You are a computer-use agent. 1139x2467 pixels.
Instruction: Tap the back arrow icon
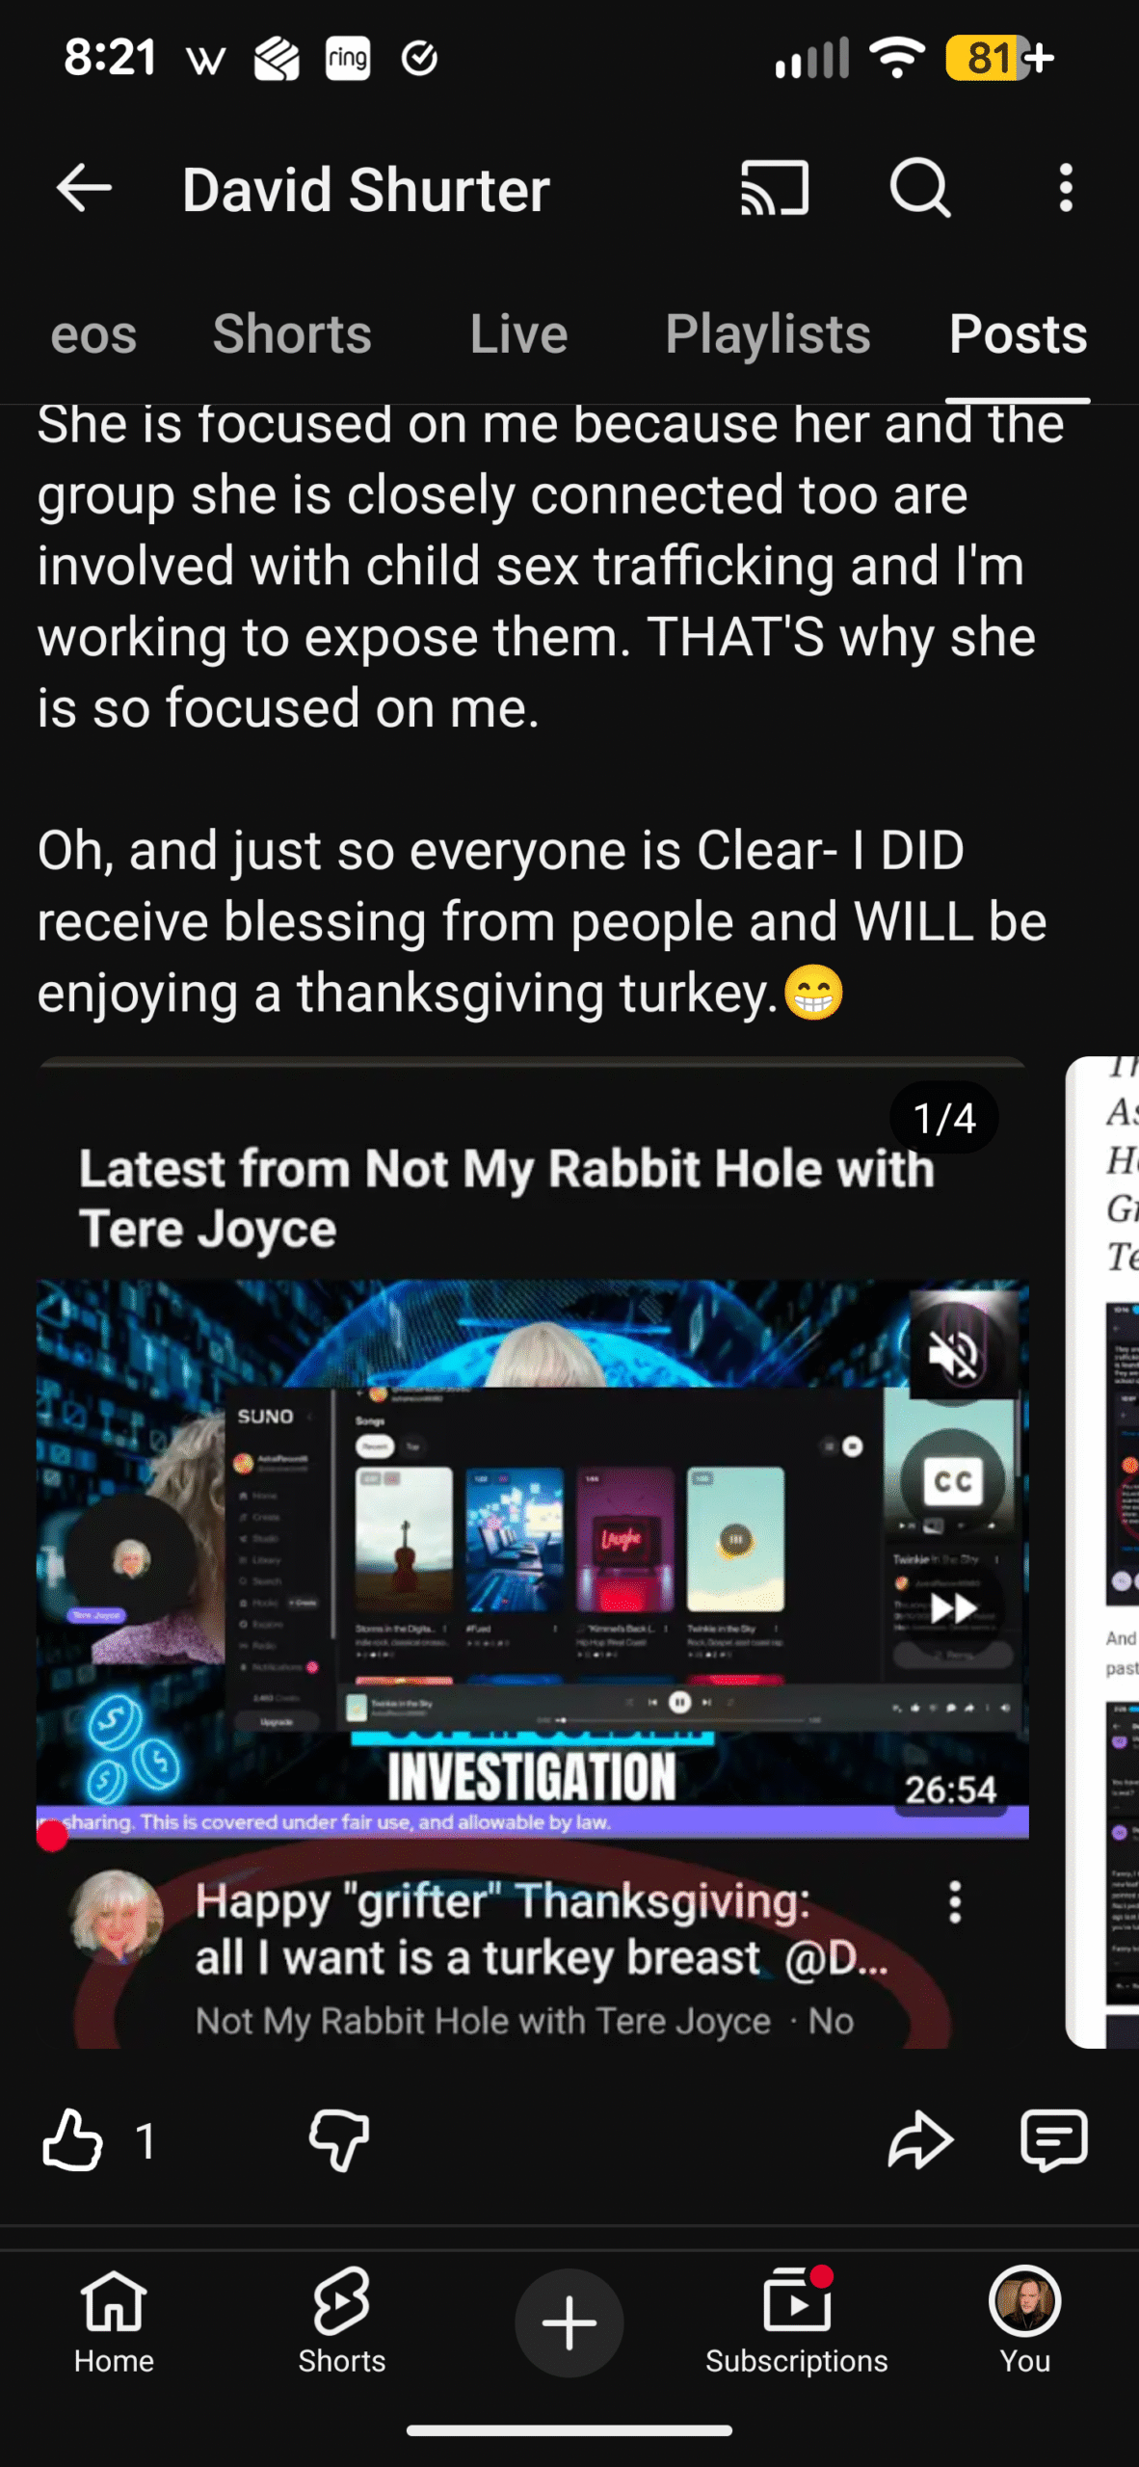tap(84, 187)
